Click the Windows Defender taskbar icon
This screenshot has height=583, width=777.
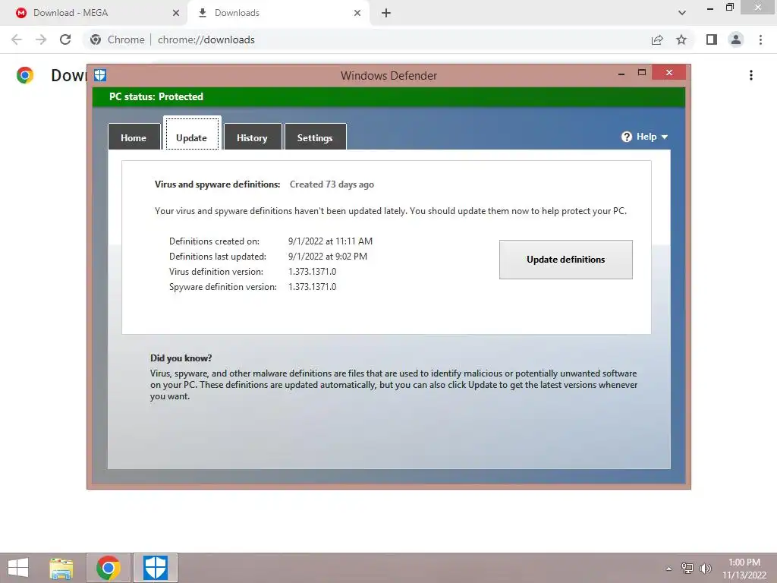[x=155, y=568]
